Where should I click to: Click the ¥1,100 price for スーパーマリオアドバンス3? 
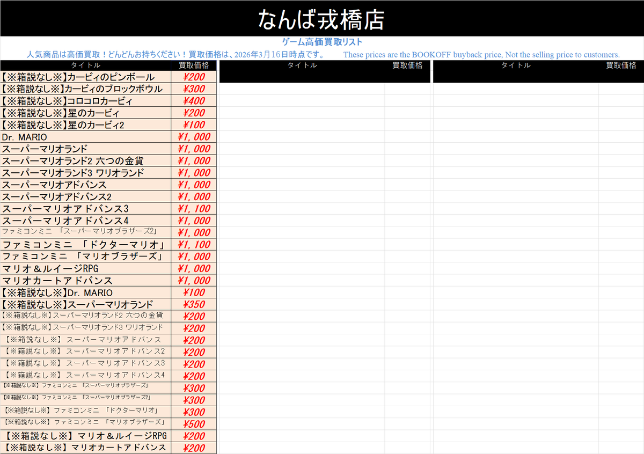click(x=194, y=209)
